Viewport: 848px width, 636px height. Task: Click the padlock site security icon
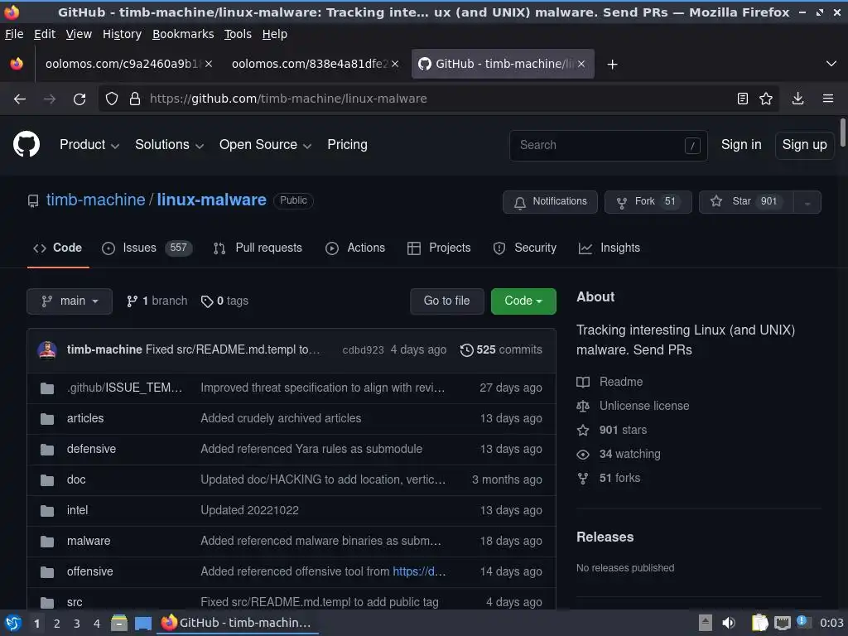135,99
